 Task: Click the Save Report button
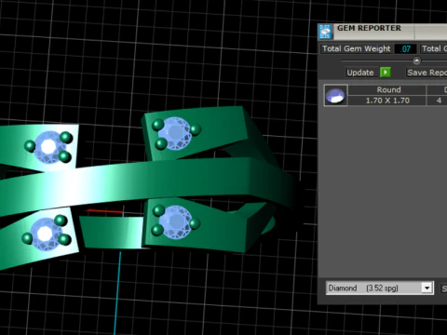[x=427, y=73]
